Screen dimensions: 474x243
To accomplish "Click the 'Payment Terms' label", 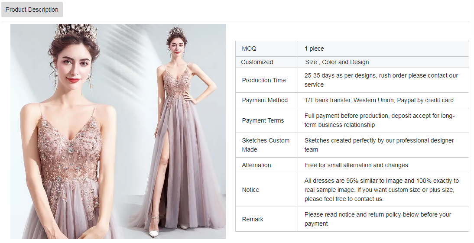I will tap(263, 120).
